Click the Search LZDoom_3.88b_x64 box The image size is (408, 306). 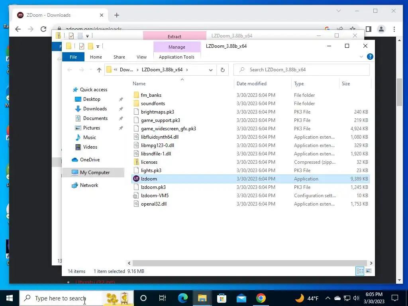pos(302,70)
